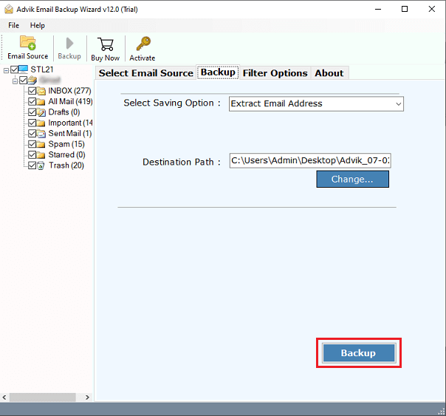
Task: Collapse the STL21 tree node
Action: pyautogui.click(x=6, y=70)
